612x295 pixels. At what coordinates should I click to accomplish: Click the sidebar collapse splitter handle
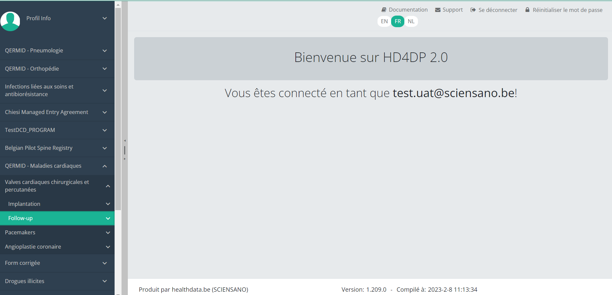tap(125, 150)
